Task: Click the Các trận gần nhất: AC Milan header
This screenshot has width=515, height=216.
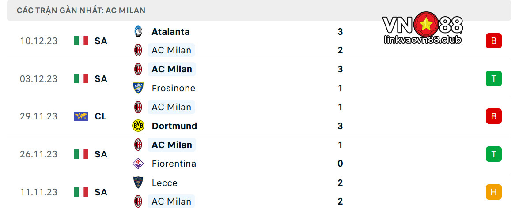Action: 81,11
